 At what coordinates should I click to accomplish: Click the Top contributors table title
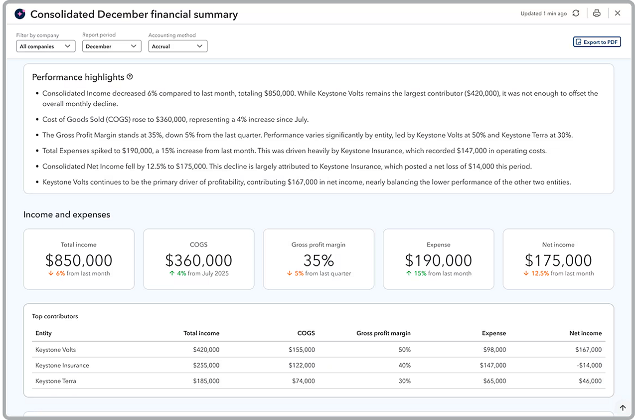click(55, 316)
